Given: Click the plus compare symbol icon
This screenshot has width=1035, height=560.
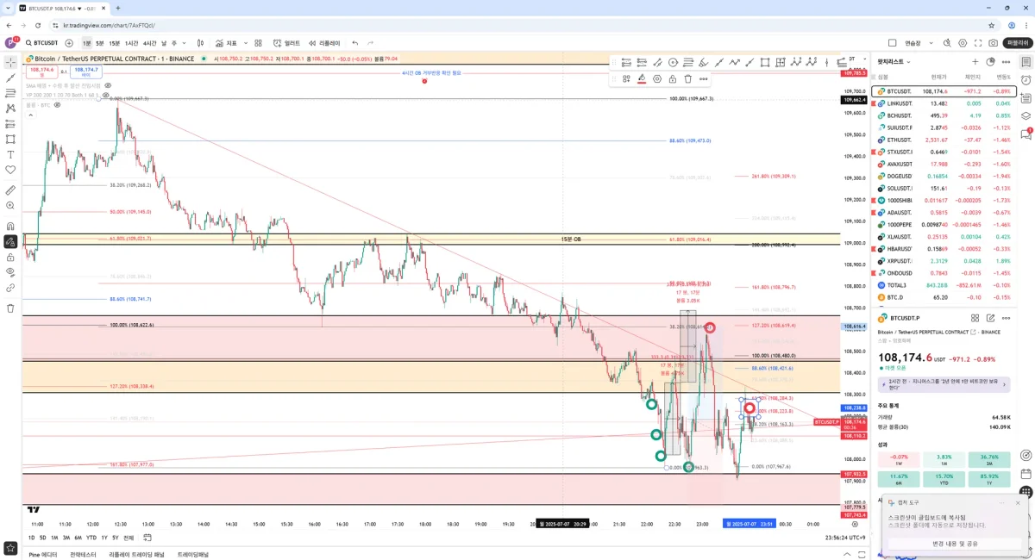Looking at the screenshot, I should tap(69, 43).
